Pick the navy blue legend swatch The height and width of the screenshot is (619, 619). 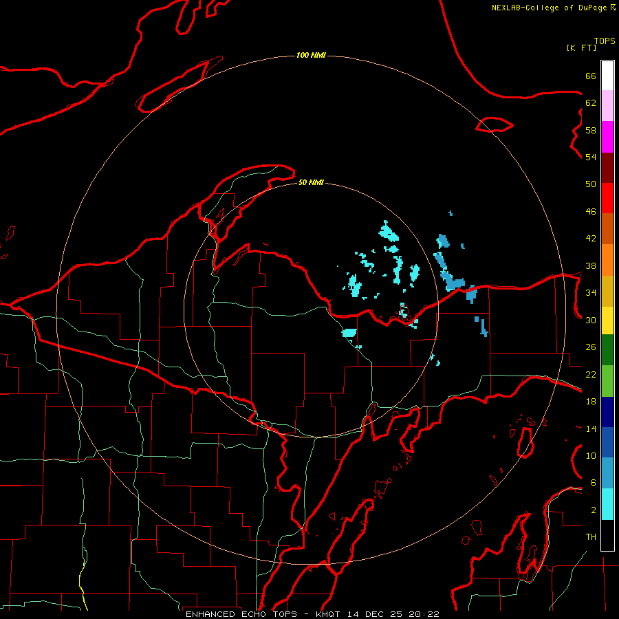[607, 412]
